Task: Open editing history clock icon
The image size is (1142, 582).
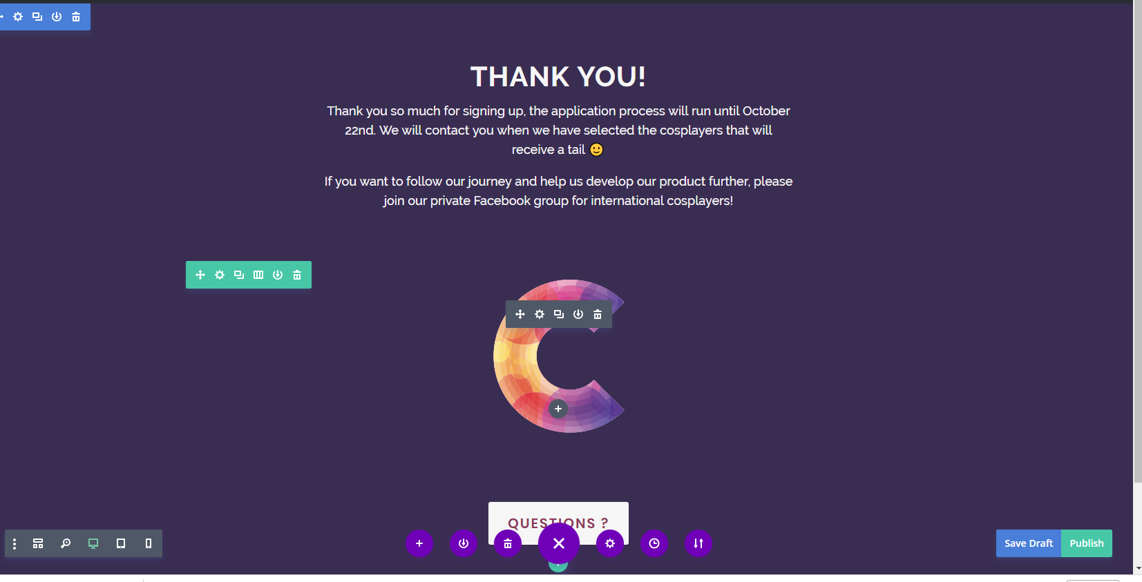Action: click(x=654, y=543)
